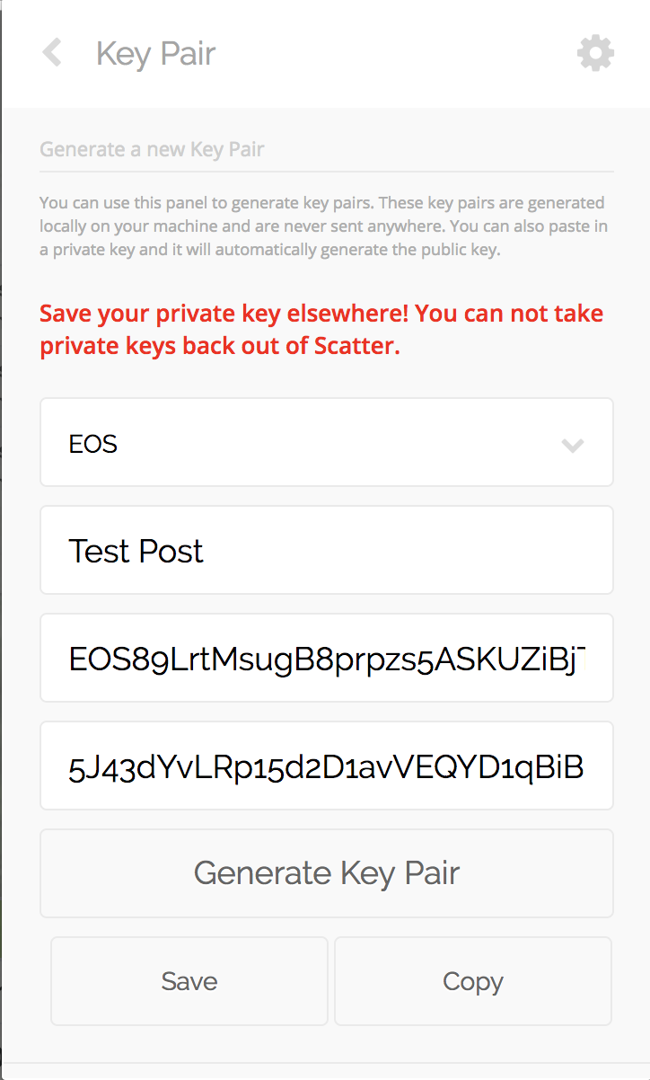The image size is (650, 1080).
Task: Copy the key pair
Action: 473,981
